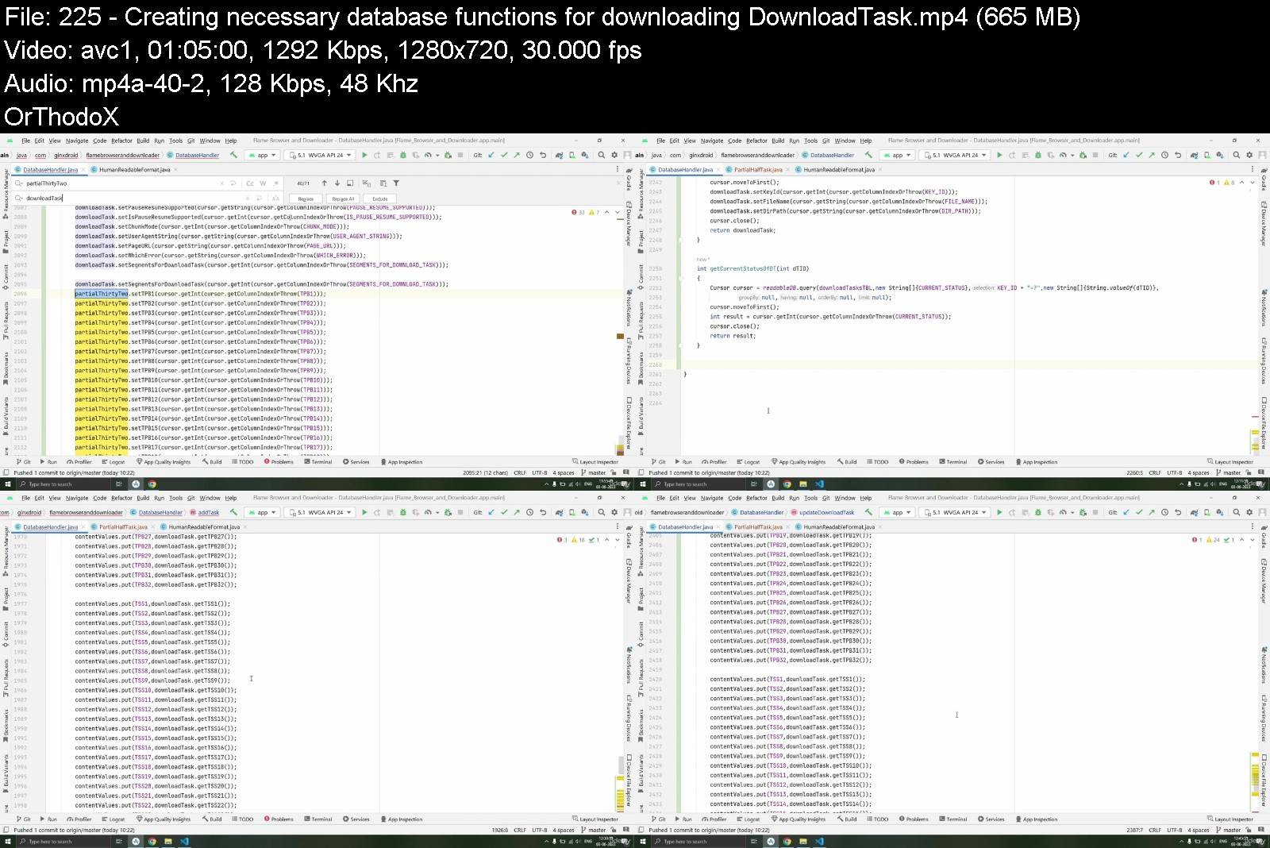1270x848 pixels.
Task: Open device selector dropdown in bottom-right window
Action: click(956, 512)
